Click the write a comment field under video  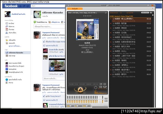[x=54, y=79]
